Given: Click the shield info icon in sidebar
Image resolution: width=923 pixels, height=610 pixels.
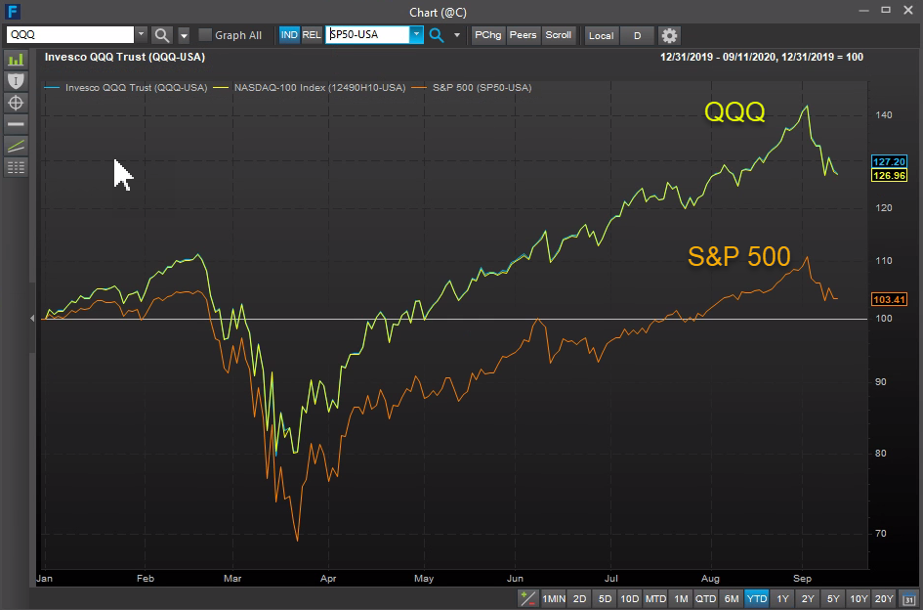Looking at the screenshot, I should pyautogui.click(x=16, y=81).
